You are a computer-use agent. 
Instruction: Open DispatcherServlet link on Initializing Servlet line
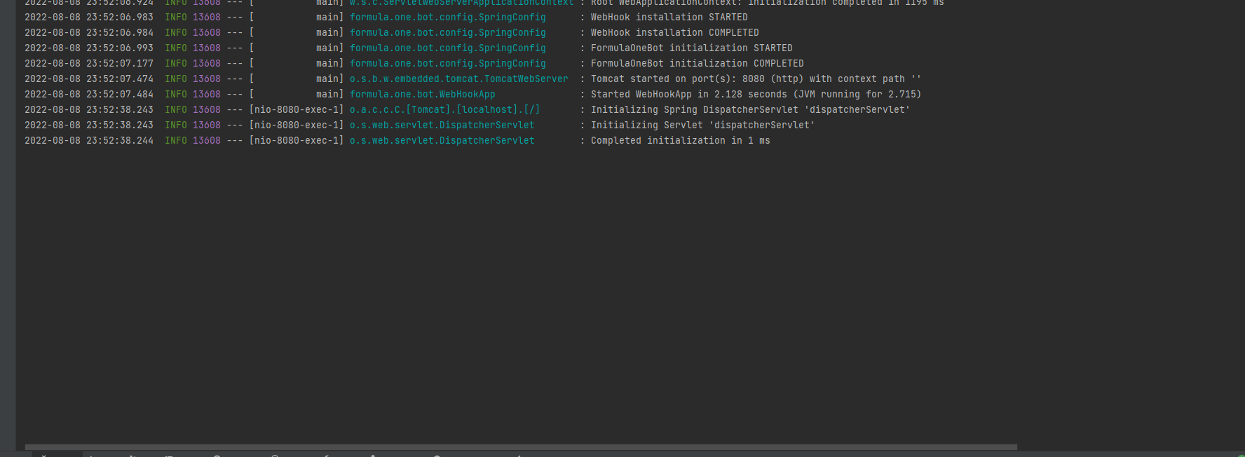442,125
